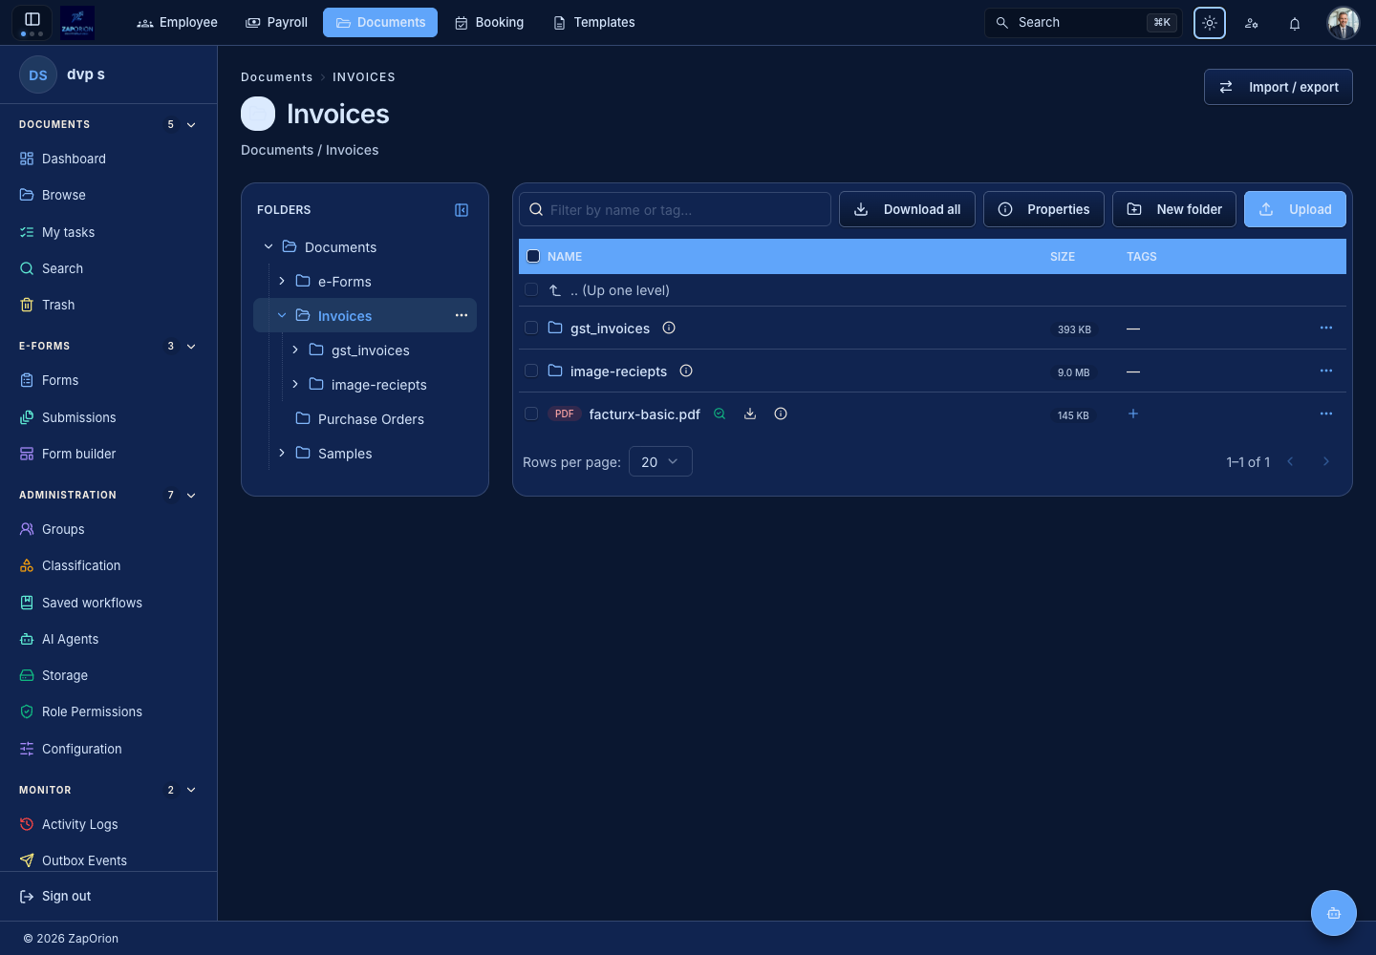Collapse the MONITOR sidebar section
This screenshot has height=955, width=1376.
point(191,790)
